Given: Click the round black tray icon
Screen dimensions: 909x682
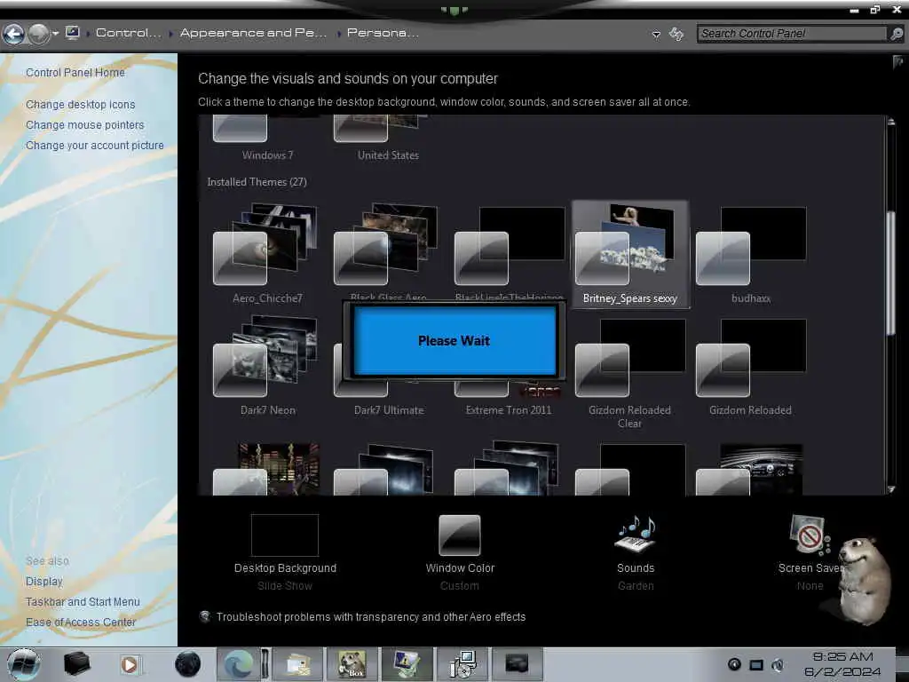Looking at the screenshot, I should click(734, 664).
